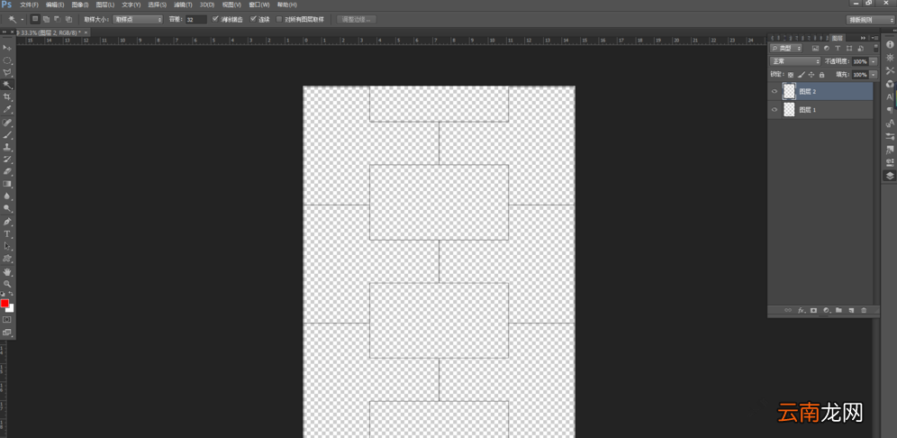
Task: Toggle the contiguous (连续) checkbox
Action: [x=253, y=19]
